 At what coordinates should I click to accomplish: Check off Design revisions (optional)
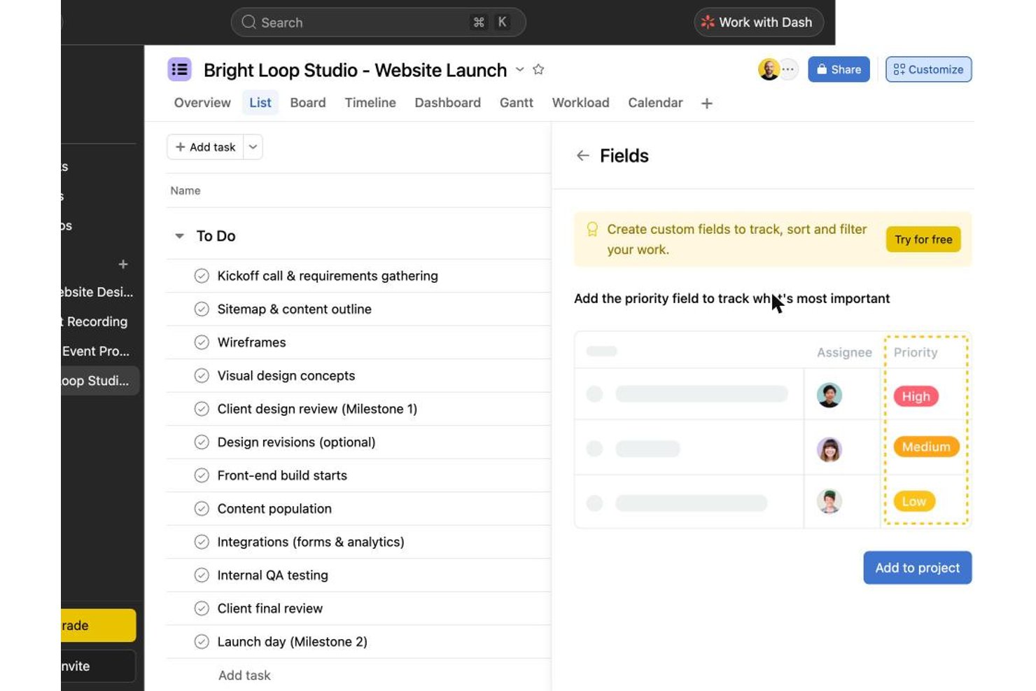[x=202, y=442]
